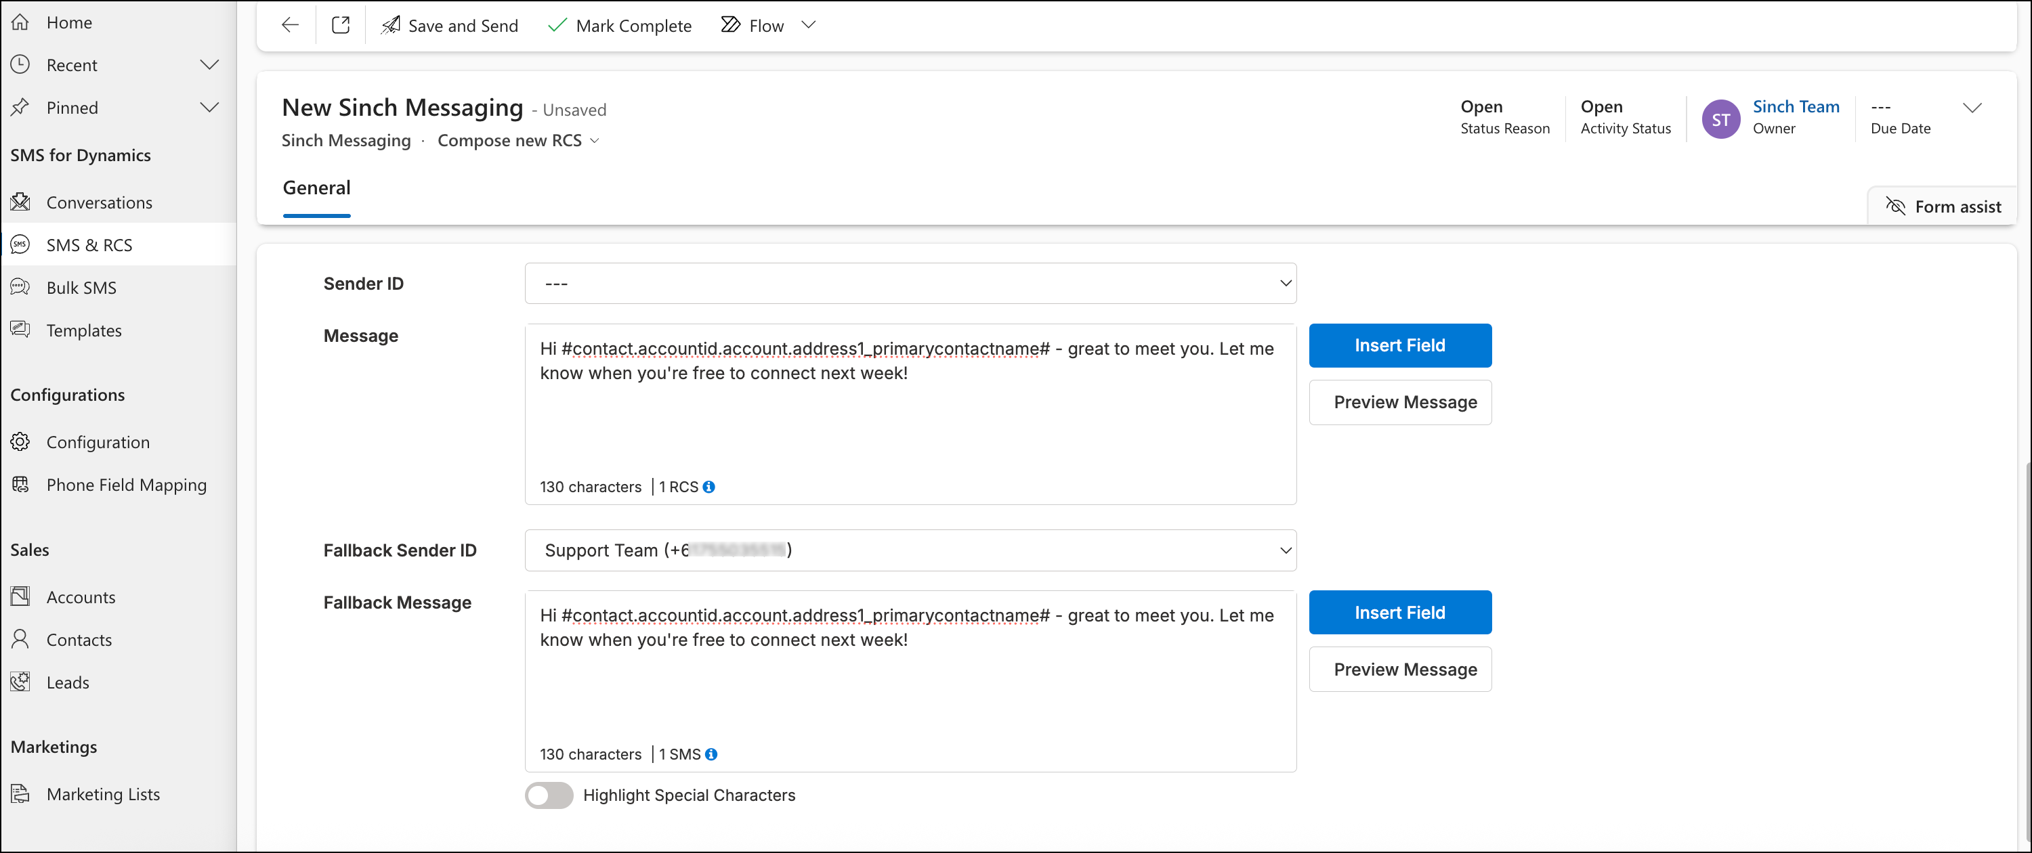This screenshot has width=2032, height=853.
Task: Click the 'Open' Status Reason value
Action: [1481, 106]
